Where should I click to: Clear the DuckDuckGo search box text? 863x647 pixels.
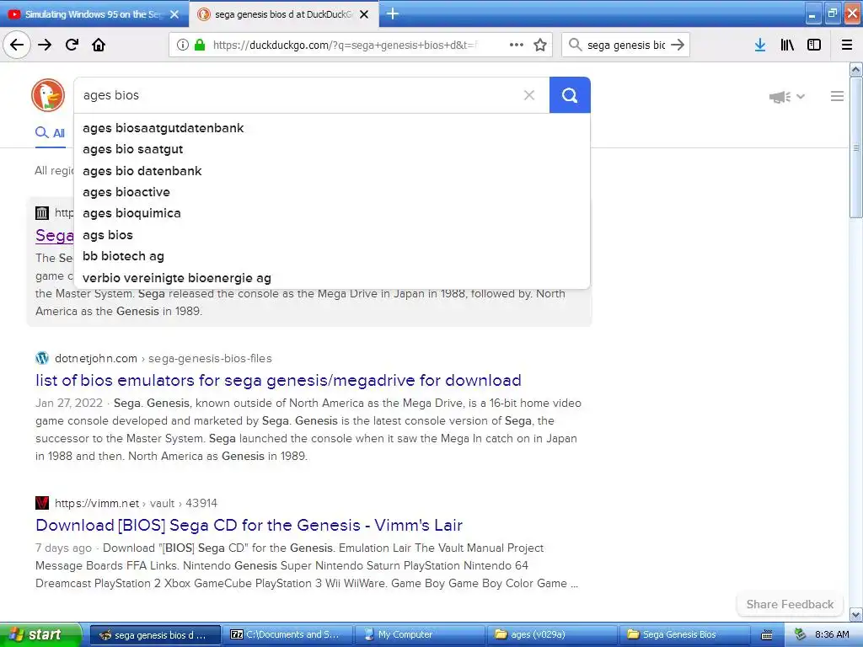[529, 95]
